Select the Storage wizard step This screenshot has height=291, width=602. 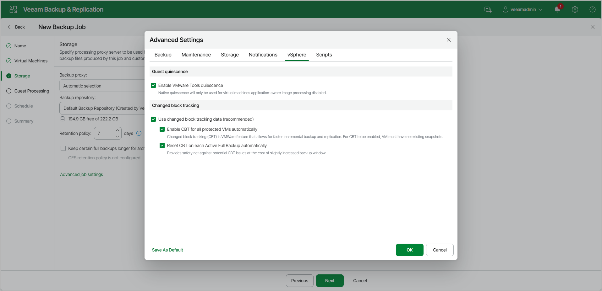pos(22,76)
